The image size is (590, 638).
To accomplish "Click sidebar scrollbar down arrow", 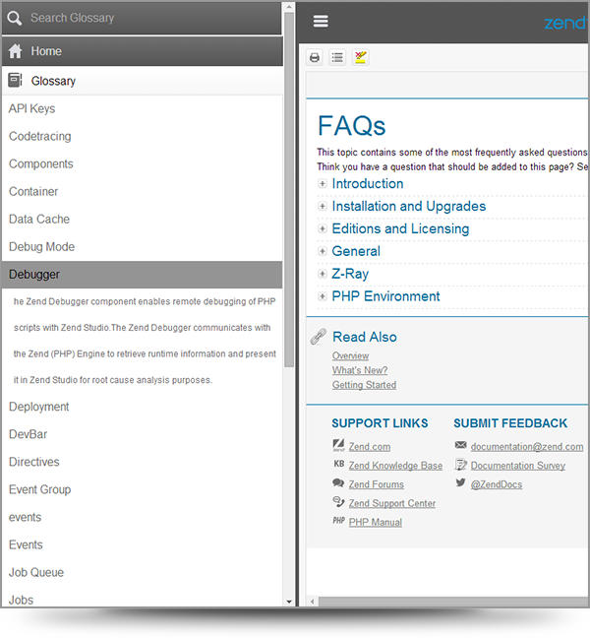I will coord(289,602).
